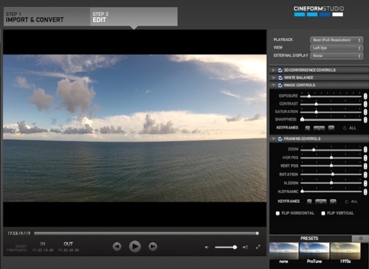
Task: Click the Saturation slider handle
Action: click(x=316, y=112)
